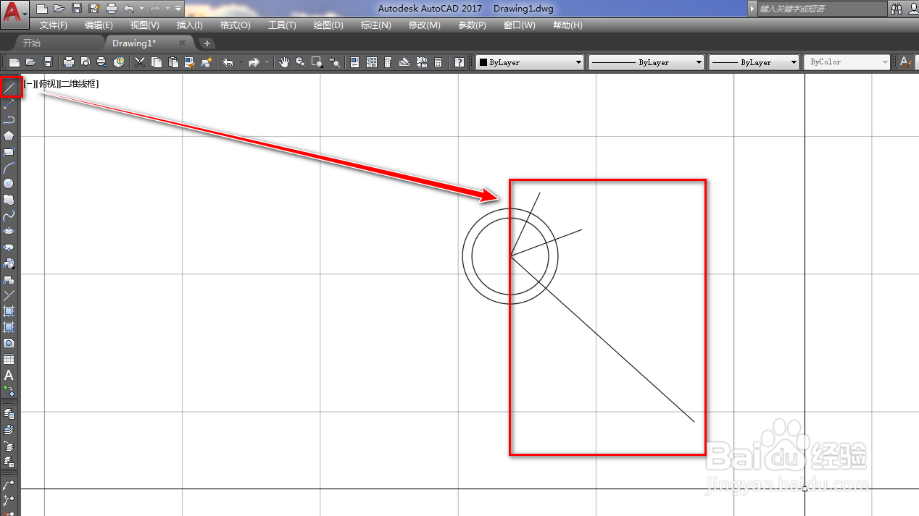Open the 文件(F) menu
919x516 pixels.
[x=53, y=25]
